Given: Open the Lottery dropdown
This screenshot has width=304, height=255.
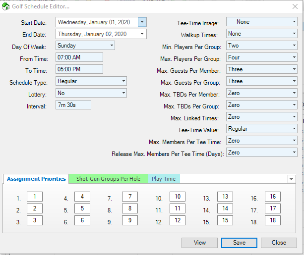Looking at the screenshot, I should coord(122,93).
